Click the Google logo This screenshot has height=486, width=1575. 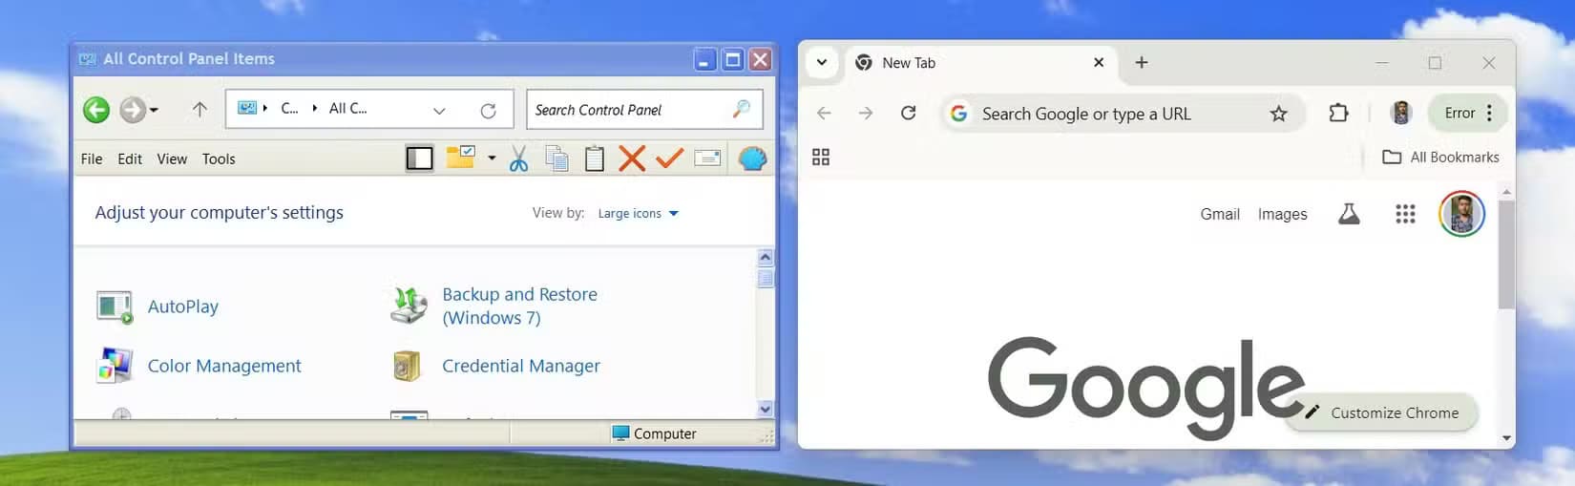tap(1145, 387)
